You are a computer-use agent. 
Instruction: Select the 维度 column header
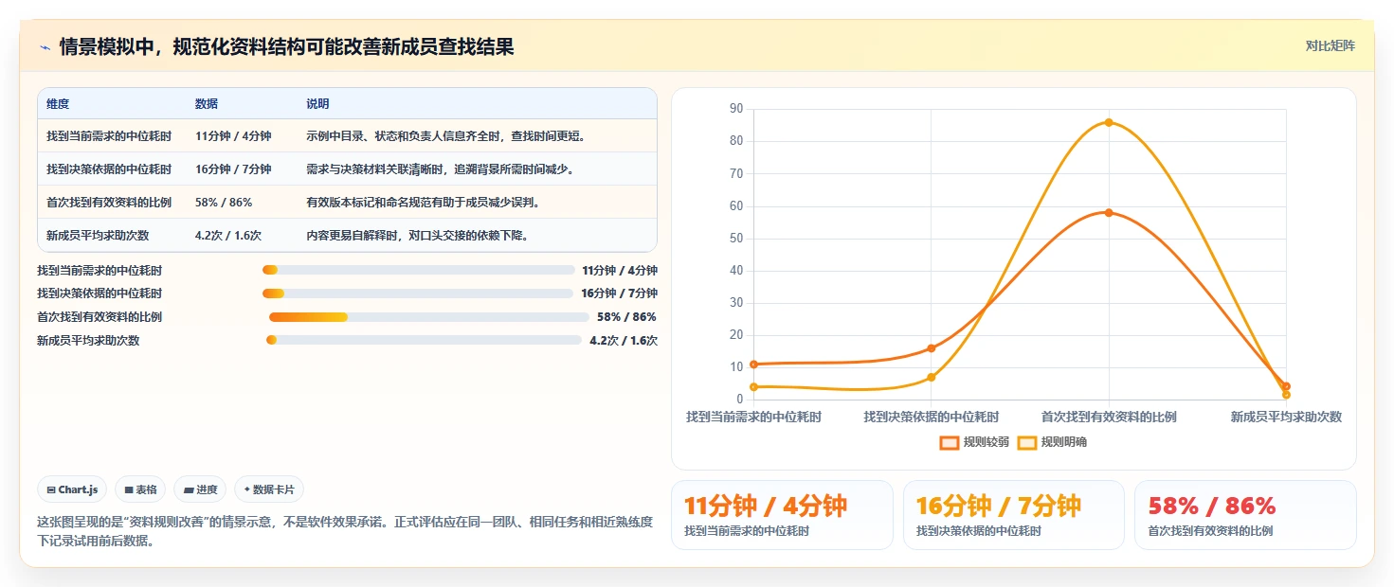[x=58, y=104]
